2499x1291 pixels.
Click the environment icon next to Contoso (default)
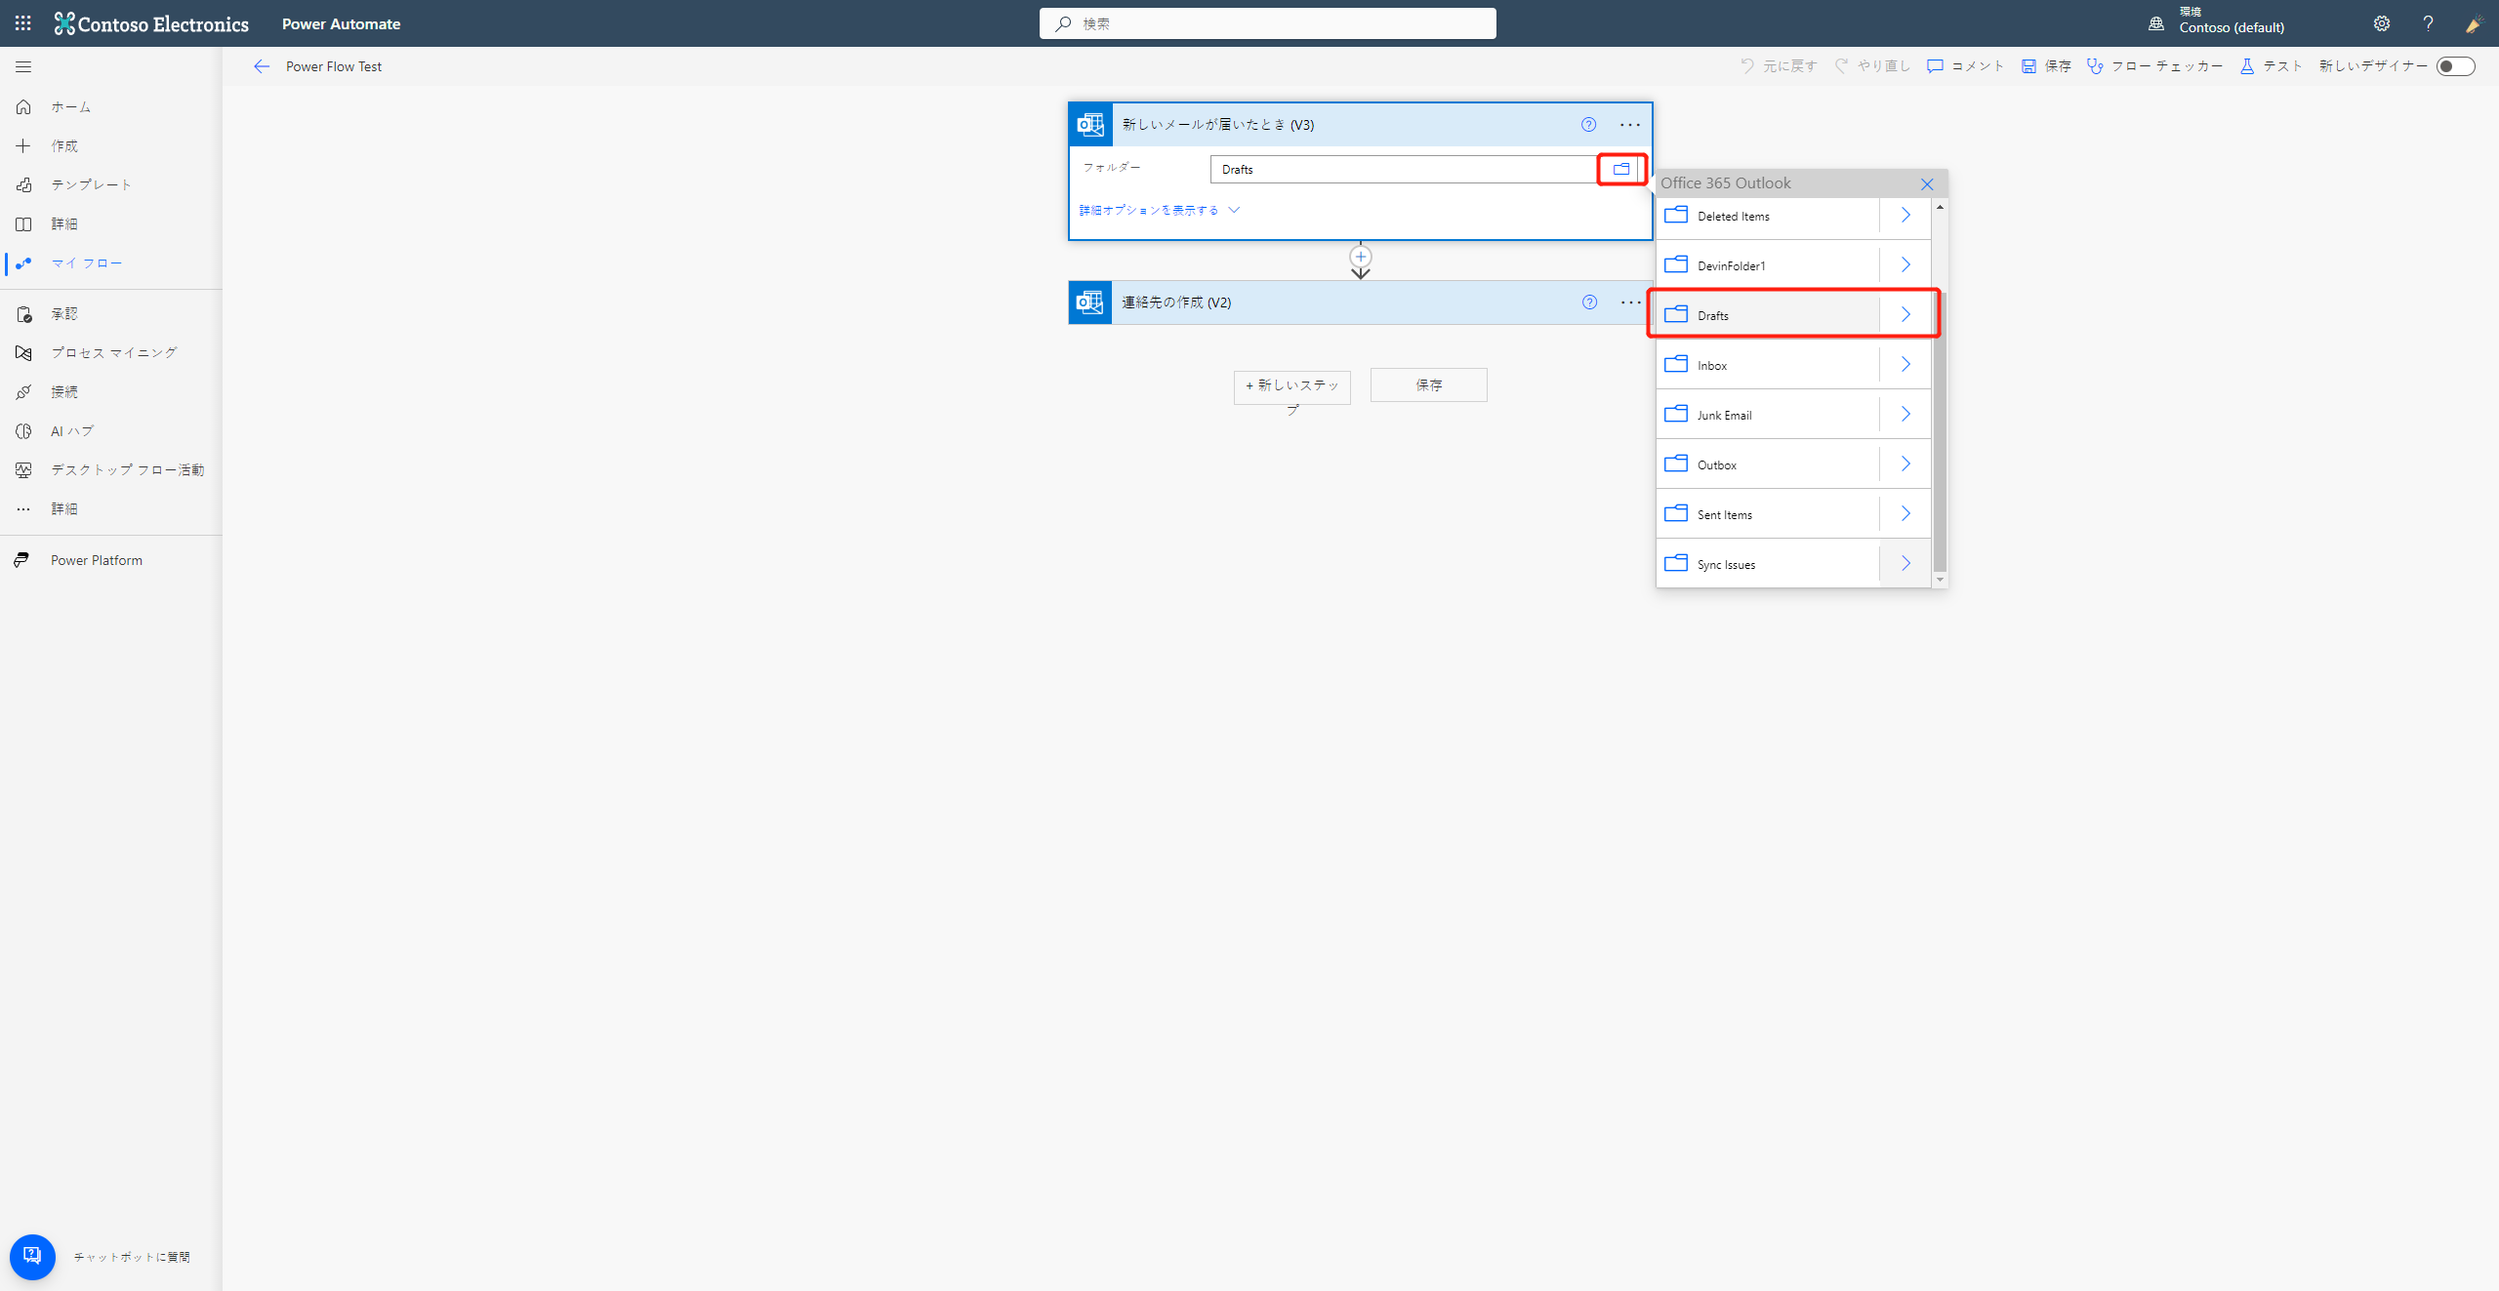coord(2156,23)
